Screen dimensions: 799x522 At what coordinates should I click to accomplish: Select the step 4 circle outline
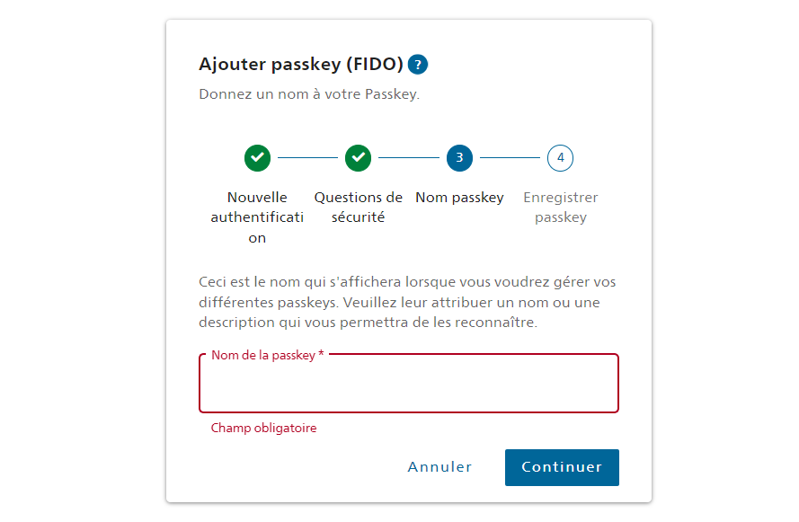click(561, 158)
